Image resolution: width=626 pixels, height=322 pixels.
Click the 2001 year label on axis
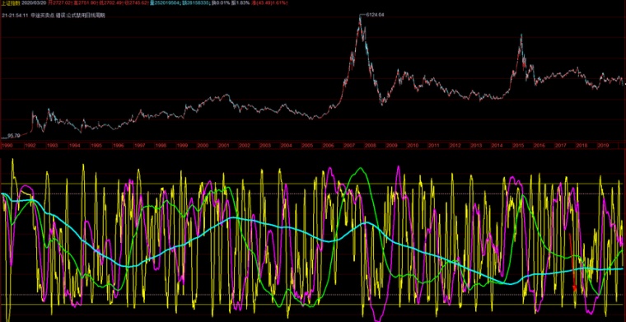pos(222,146)
